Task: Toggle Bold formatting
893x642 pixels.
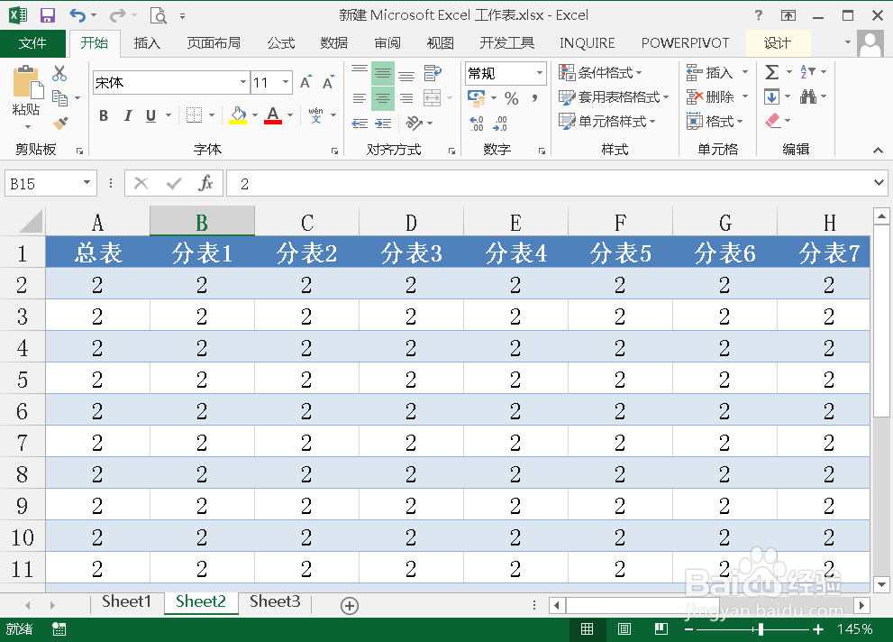Action: pos(104,115)
